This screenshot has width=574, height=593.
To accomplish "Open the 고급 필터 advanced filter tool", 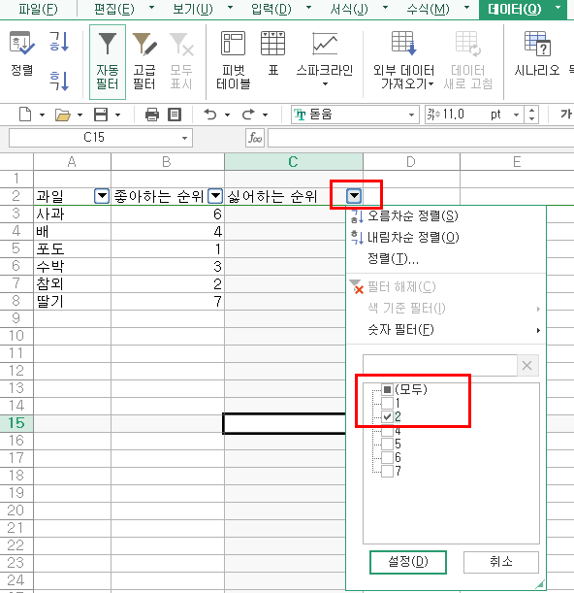I will click(144, 62).
